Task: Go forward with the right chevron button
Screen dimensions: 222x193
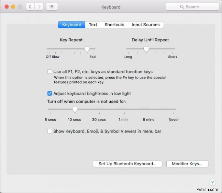Action: [39, 6]
